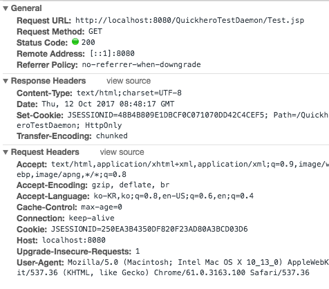This screenshot has width=329, height=289.
Task: Select the Request URL value
Action: click(189, 20)
